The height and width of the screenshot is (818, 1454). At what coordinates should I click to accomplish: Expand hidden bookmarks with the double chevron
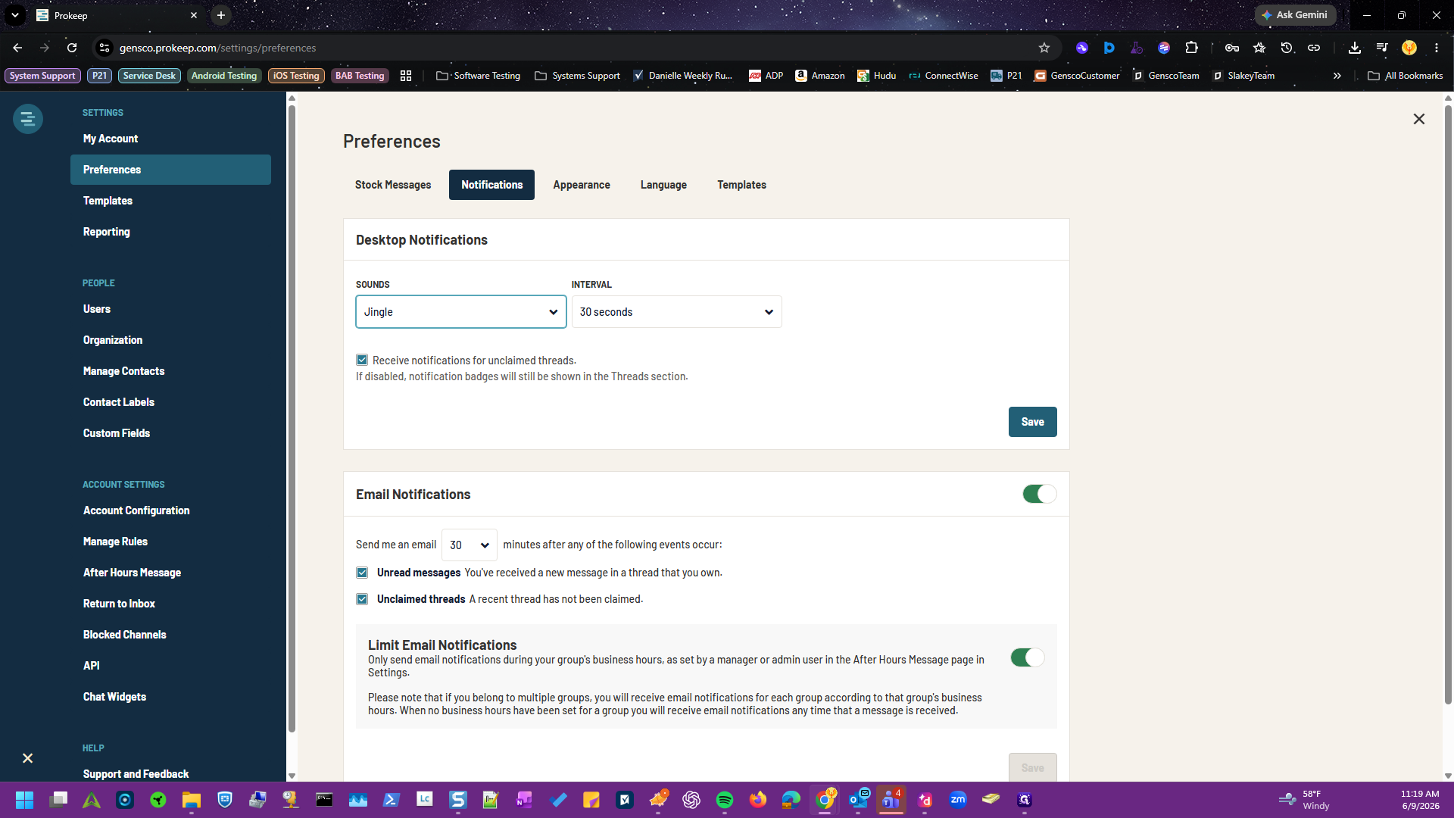click(x=1337, y=76)
